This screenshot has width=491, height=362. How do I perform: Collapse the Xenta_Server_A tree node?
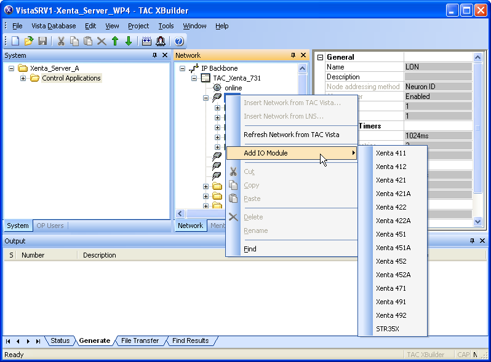coord(11,68)
